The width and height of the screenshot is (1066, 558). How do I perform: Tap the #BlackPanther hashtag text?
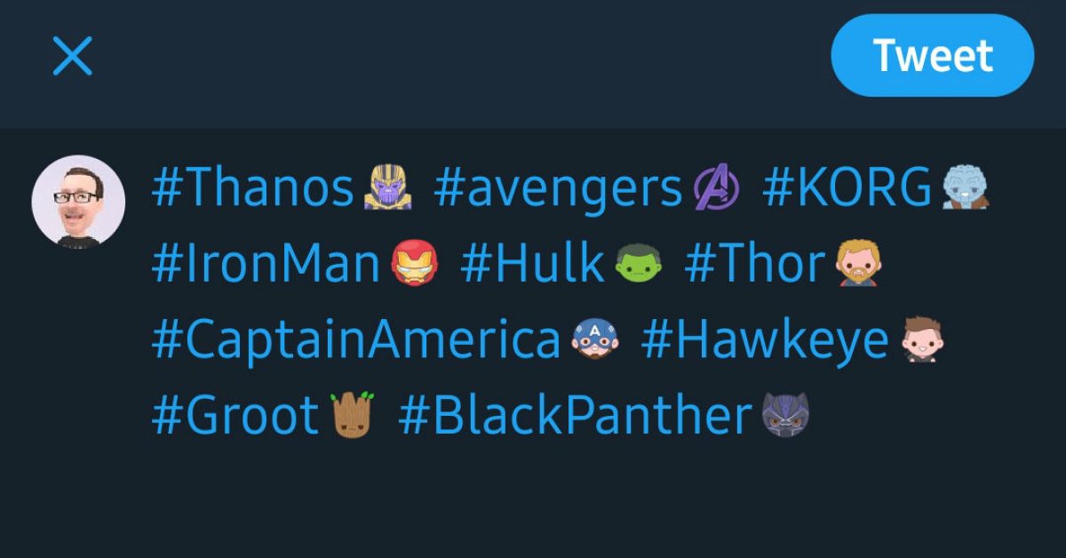pyautogui.click(x=576, y=416)
